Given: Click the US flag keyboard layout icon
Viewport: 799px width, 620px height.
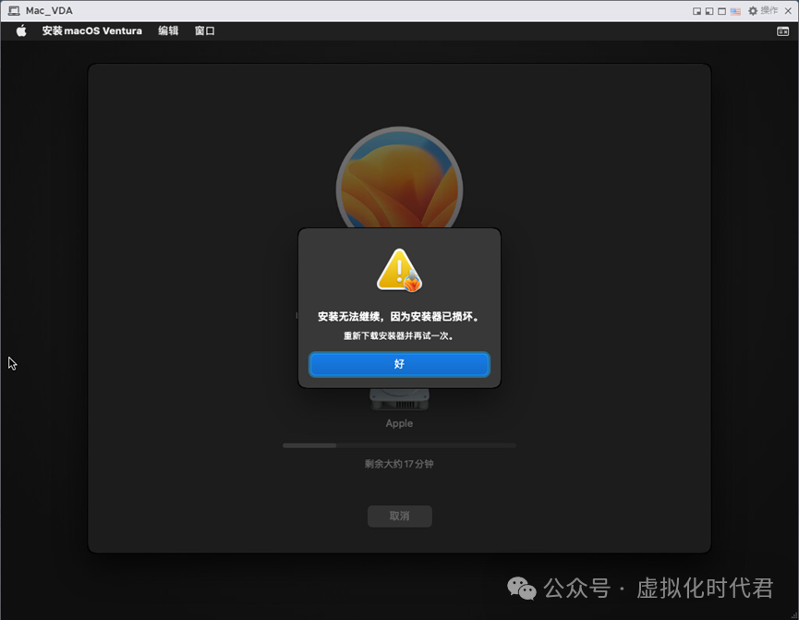Looking at the screenshot, I should pyautogui.click(x=735, y=11).
